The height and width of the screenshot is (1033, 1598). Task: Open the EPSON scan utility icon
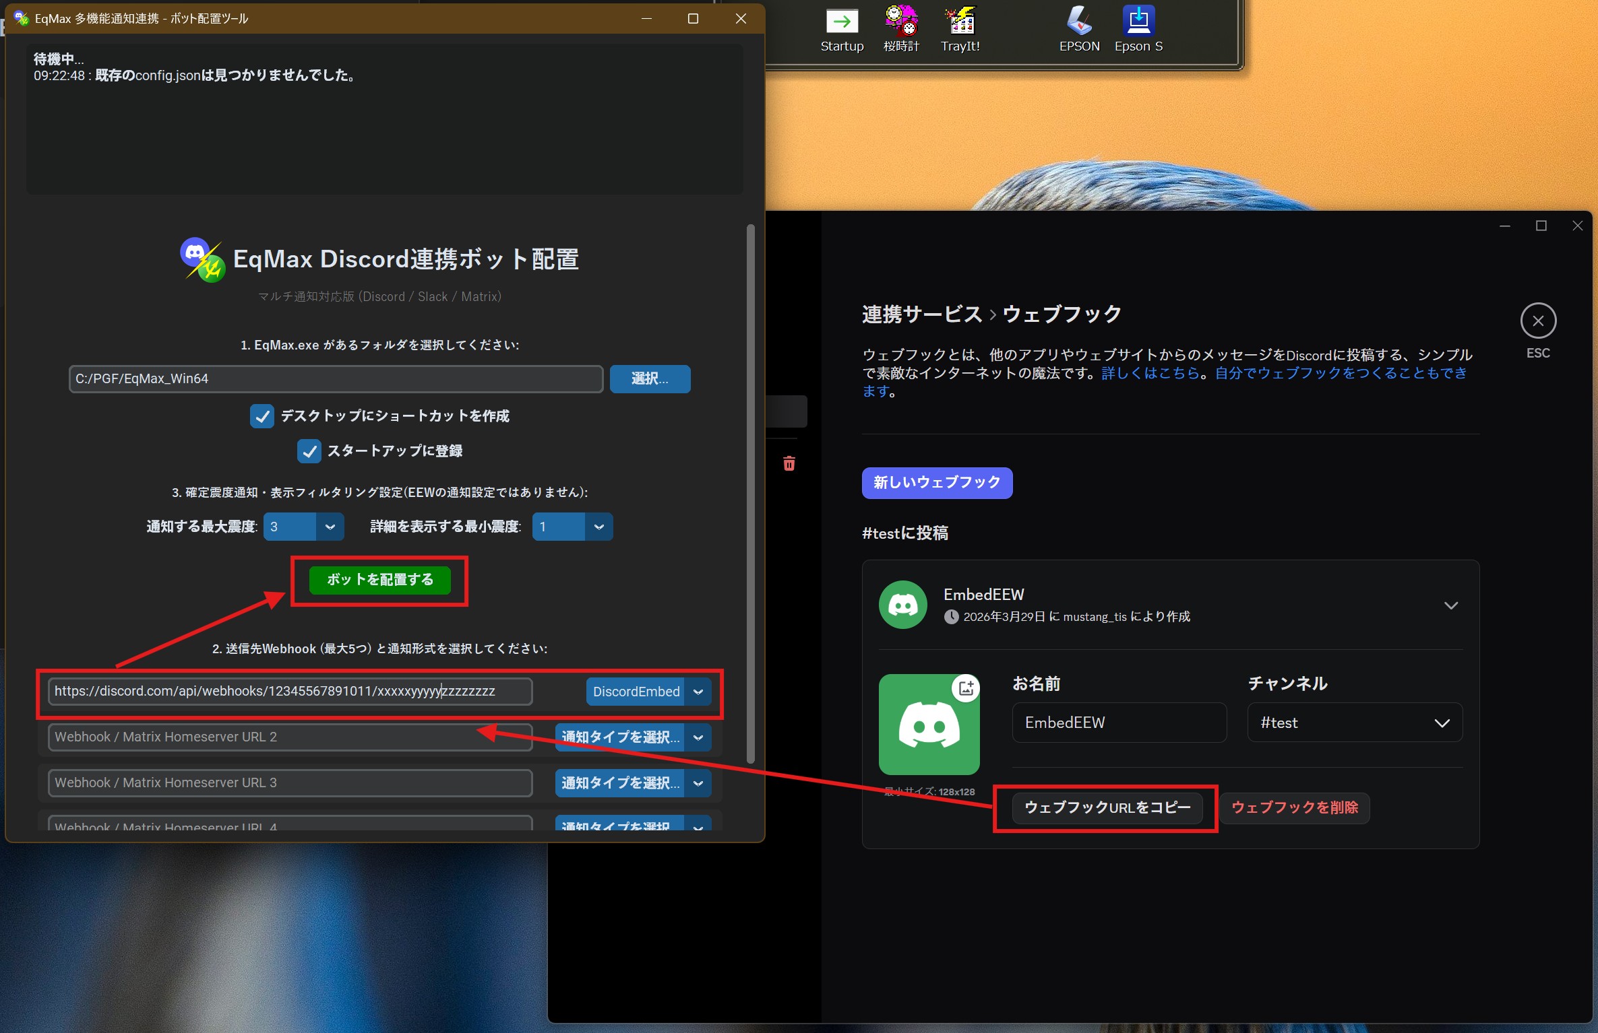click(x=1079, y=22)
